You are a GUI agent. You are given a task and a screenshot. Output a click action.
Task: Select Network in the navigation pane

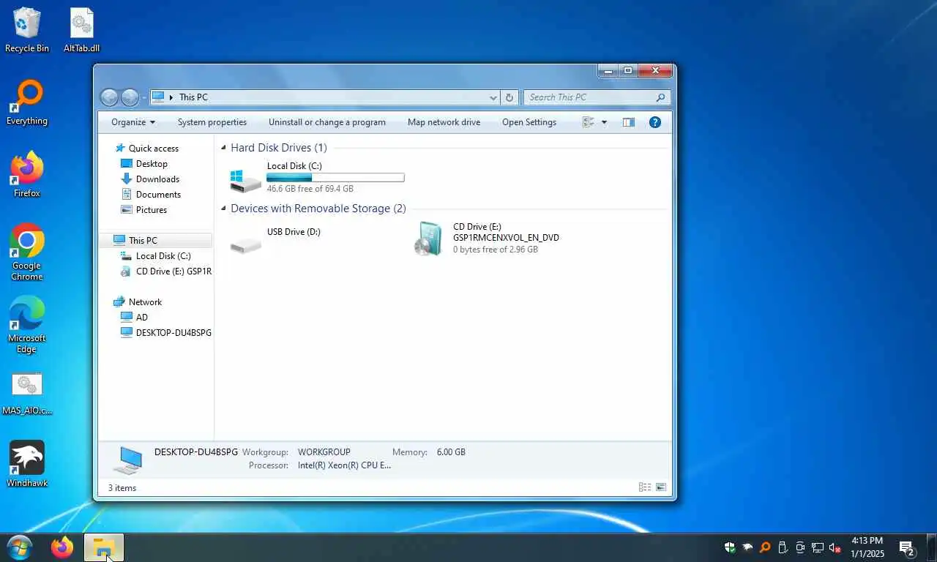click(145, 302)
